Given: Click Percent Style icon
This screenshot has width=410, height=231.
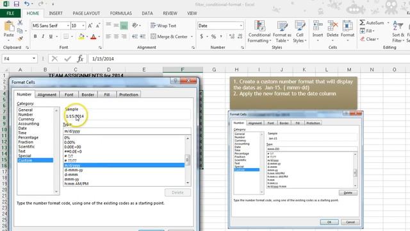Looking at the screenshot, I should (213, 37).
